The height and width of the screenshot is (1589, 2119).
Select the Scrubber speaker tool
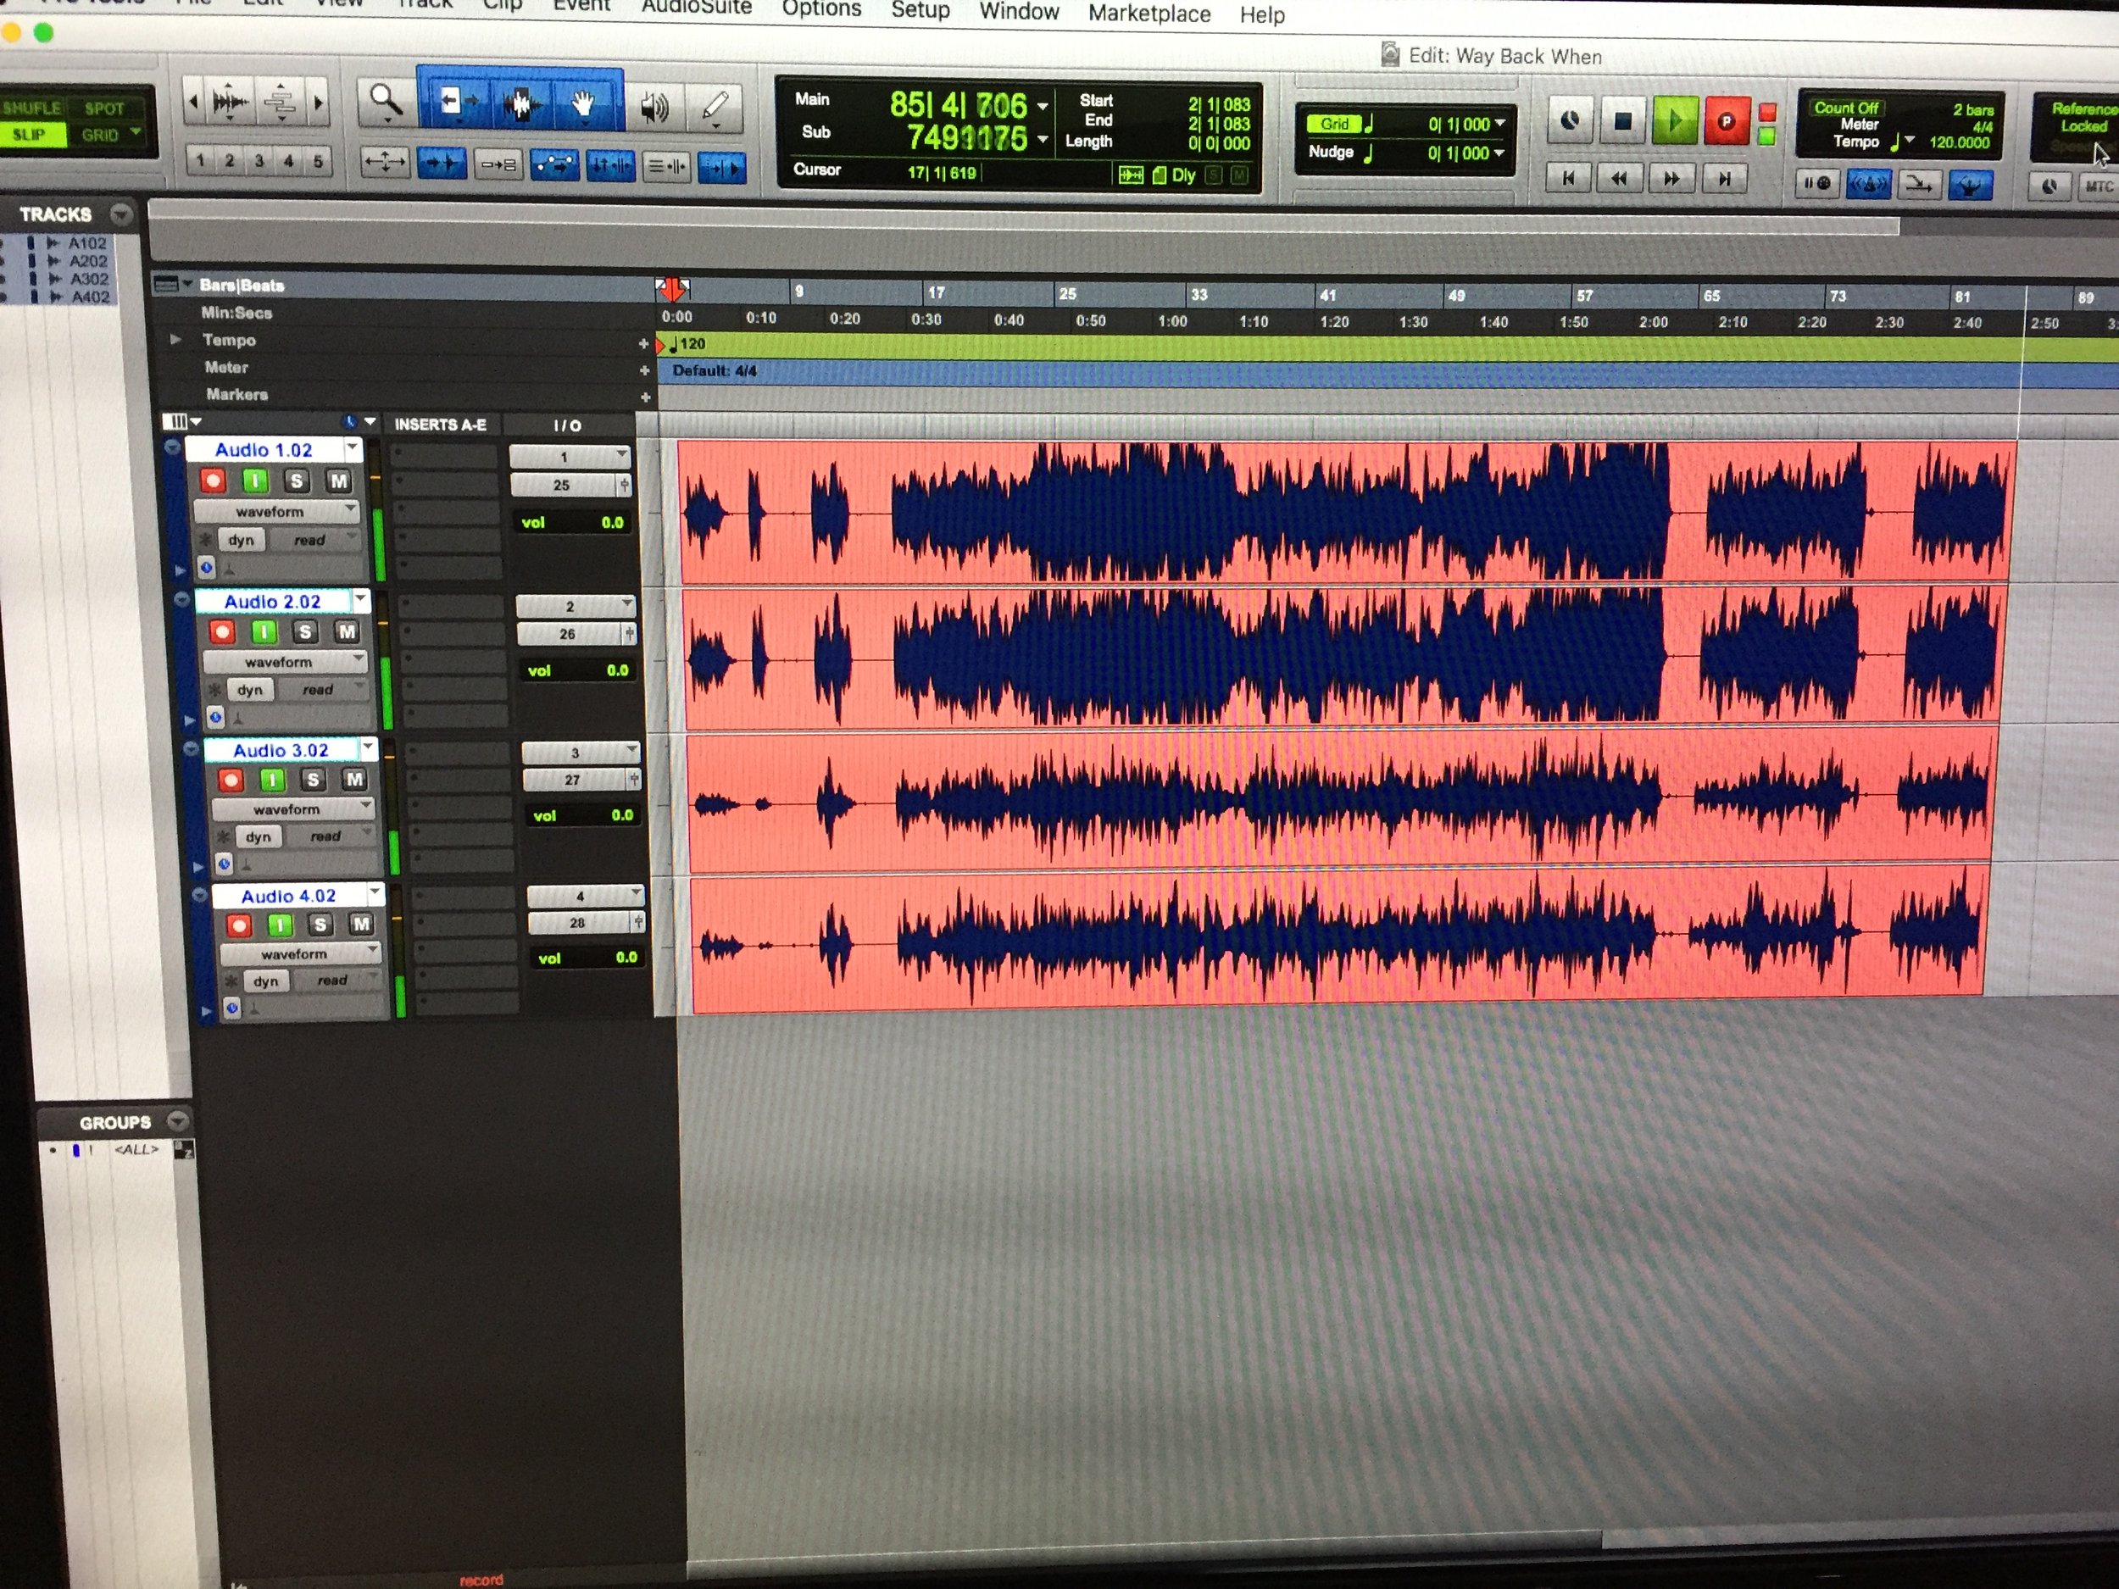[654, 106]
